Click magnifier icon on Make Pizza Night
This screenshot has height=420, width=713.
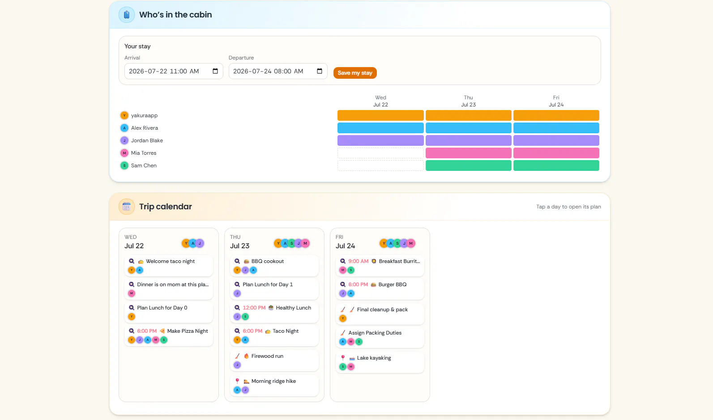pos(132,331)
